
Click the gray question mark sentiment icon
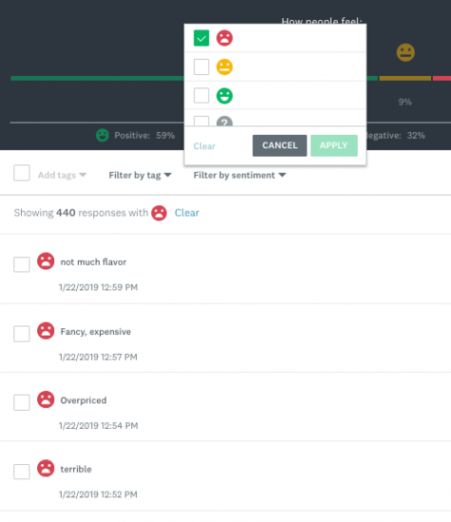tap(224, 121)
